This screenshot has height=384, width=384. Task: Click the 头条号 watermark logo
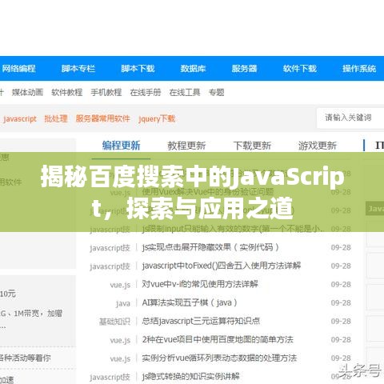(359, 370)
